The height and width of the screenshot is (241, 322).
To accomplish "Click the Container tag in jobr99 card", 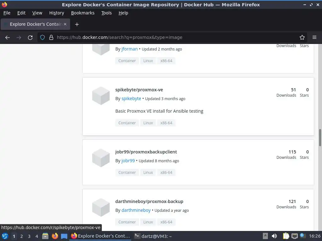I will pyautogui.click(x=127, y=173).
